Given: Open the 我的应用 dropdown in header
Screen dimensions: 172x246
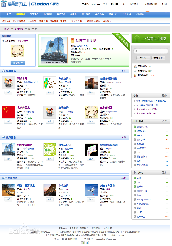Looking at the screenshot, I should coord(135,4).
